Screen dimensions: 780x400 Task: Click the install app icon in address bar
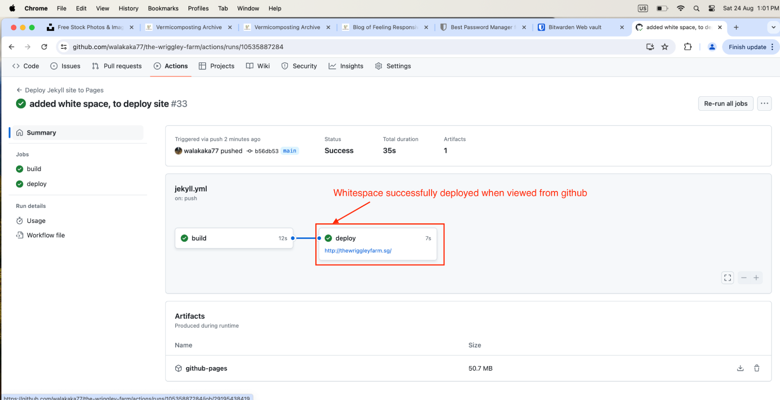[x=650, y=47]
